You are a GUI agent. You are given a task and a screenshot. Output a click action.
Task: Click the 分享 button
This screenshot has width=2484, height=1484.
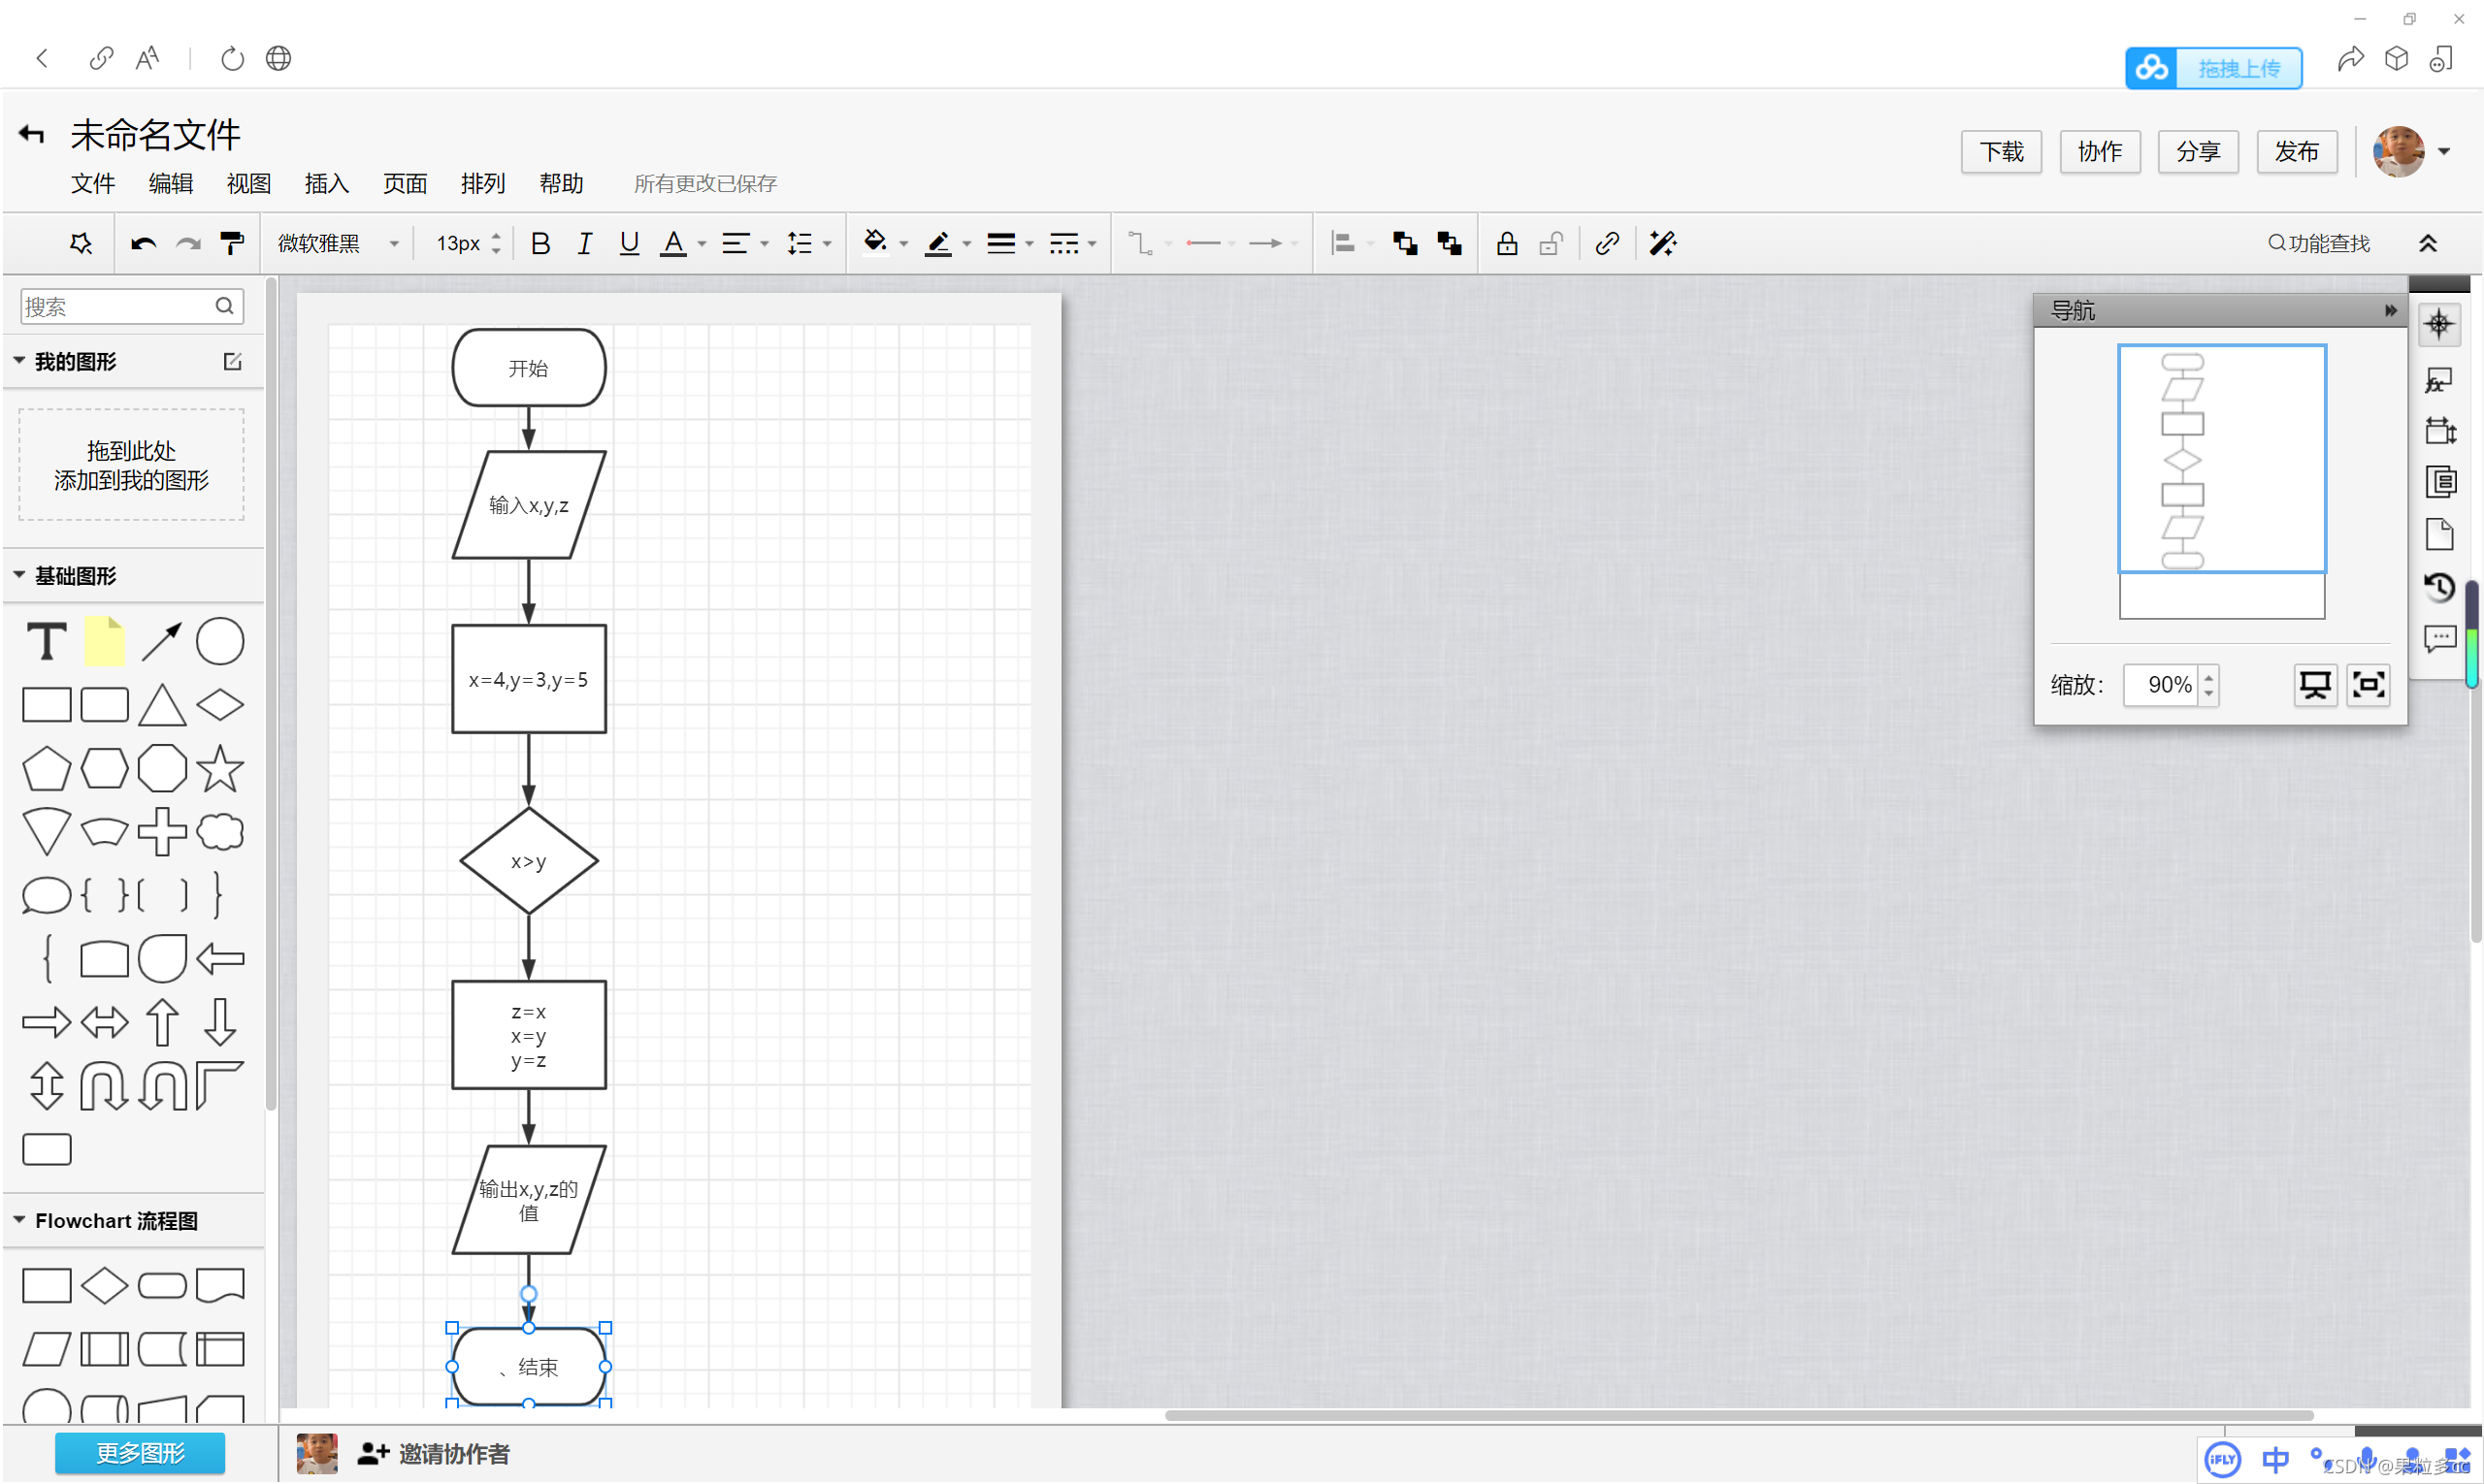2198,152
